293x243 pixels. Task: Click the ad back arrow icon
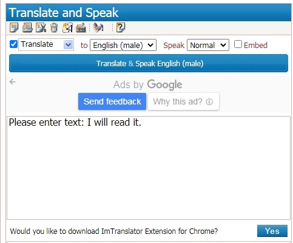[x=13, y=82]
